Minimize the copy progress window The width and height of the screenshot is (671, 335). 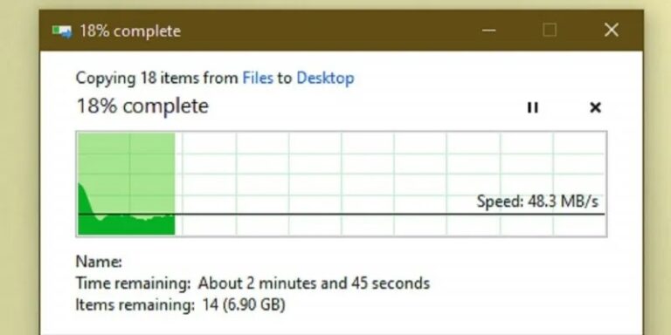click(489, 31)
